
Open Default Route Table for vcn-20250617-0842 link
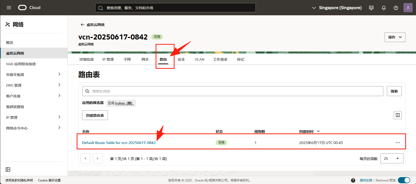click(119, 143)
